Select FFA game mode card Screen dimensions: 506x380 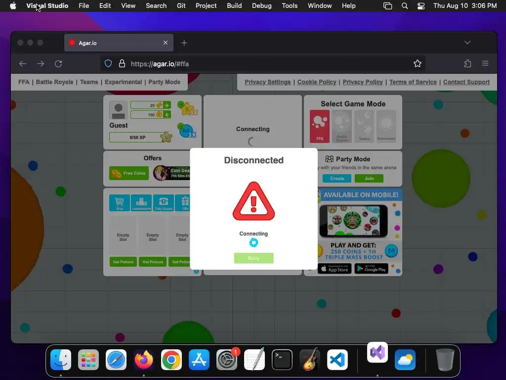(x=320, y=126)
